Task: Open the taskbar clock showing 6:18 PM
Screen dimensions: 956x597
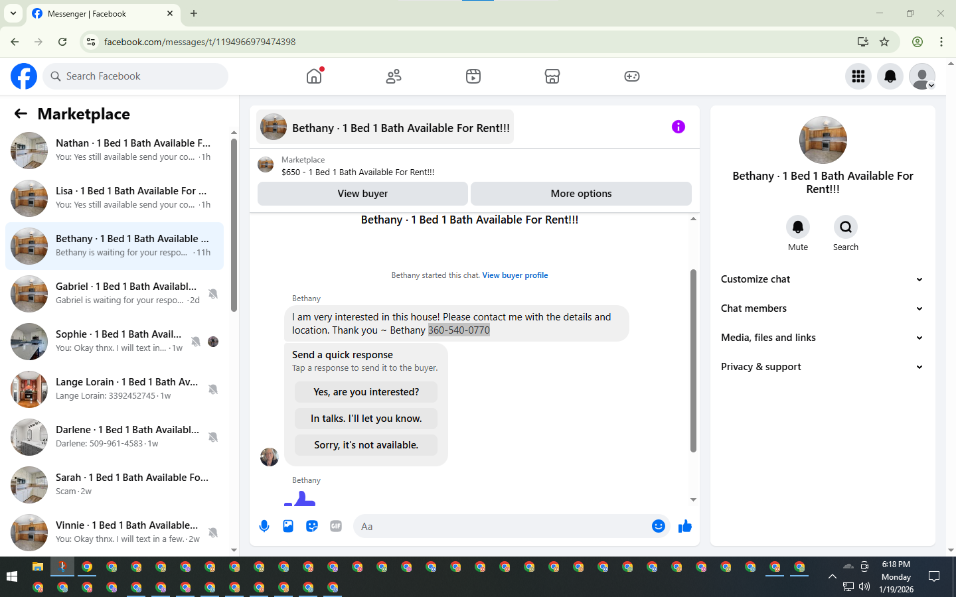Action: coord(896,576)
